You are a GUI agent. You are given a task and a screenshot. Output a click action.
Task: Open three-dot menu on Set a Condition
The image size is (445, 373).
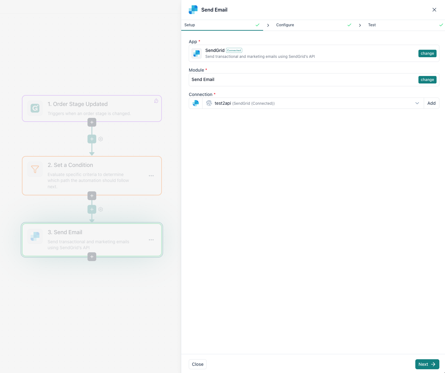tap(151, 176)
